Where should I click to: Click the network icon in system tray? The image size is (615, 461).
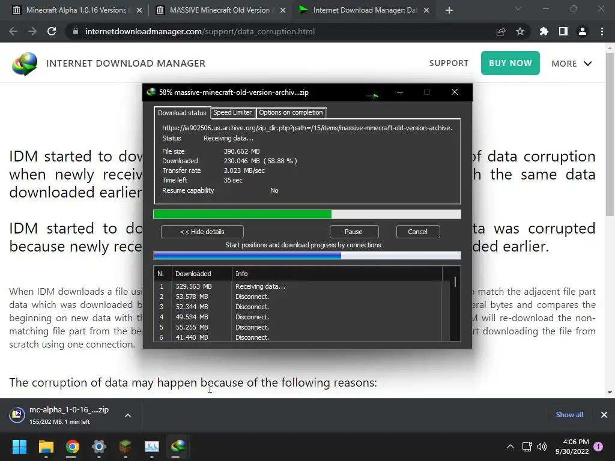pyautogui.click(x=527, y=447)
